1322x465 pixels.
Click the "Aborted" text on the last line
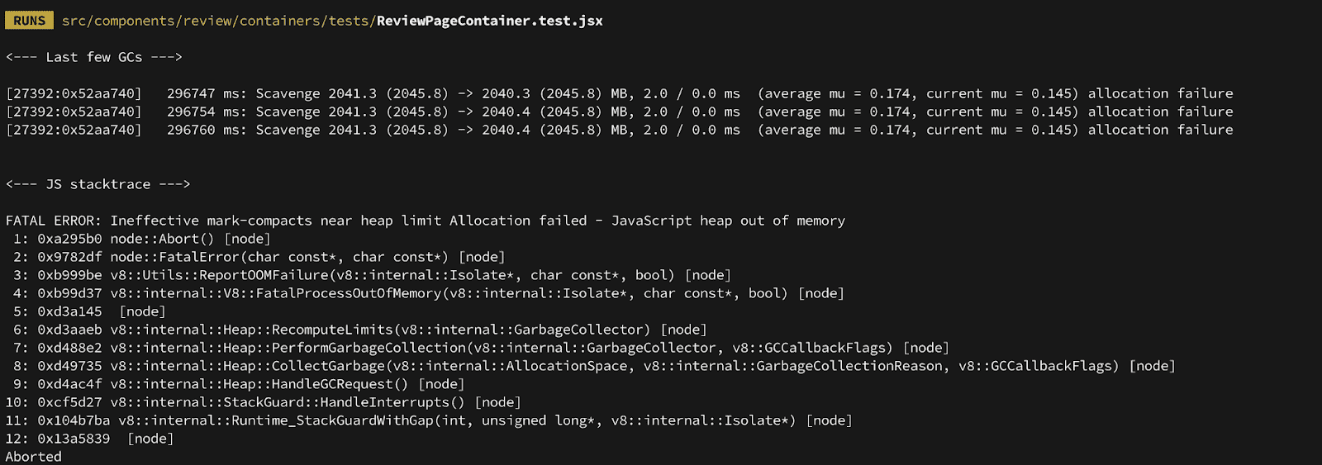(33, 457)
